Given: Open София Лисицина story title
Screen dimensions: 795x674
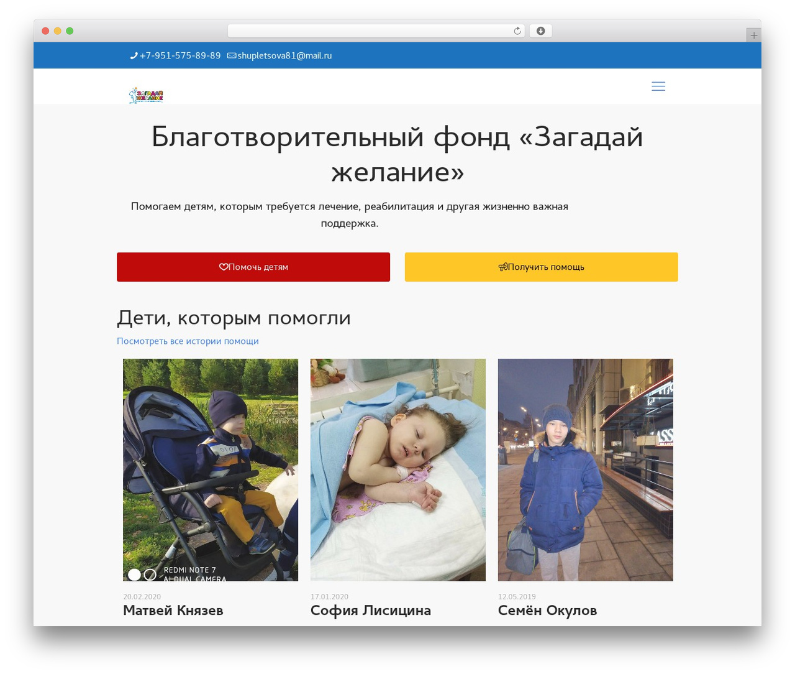Looking at the screenshot, I should click(x=371, y=611).
